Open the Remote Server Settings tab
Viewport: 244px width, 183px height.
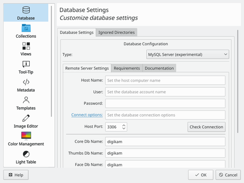tap(87, 68)
